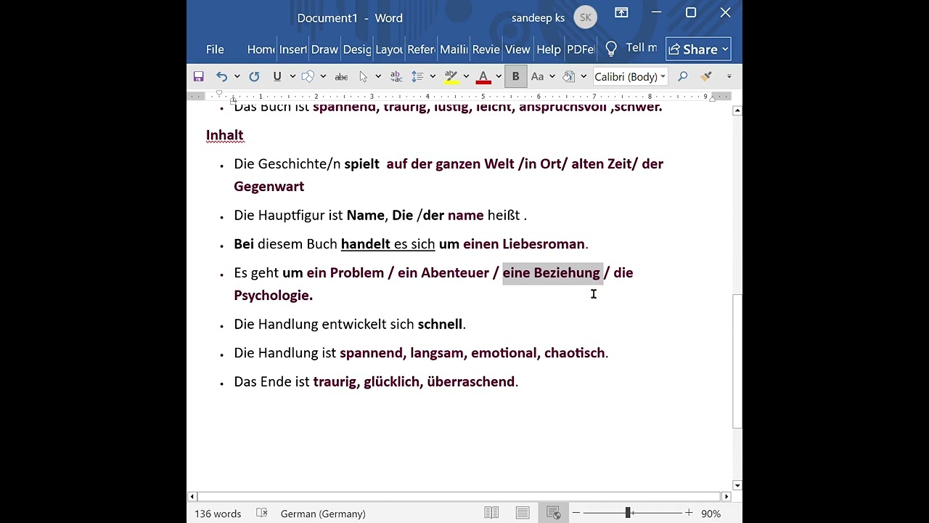The image size is (929, 523).
Task: Switch to the Review ribbon tab
Action: coord(486,49)
